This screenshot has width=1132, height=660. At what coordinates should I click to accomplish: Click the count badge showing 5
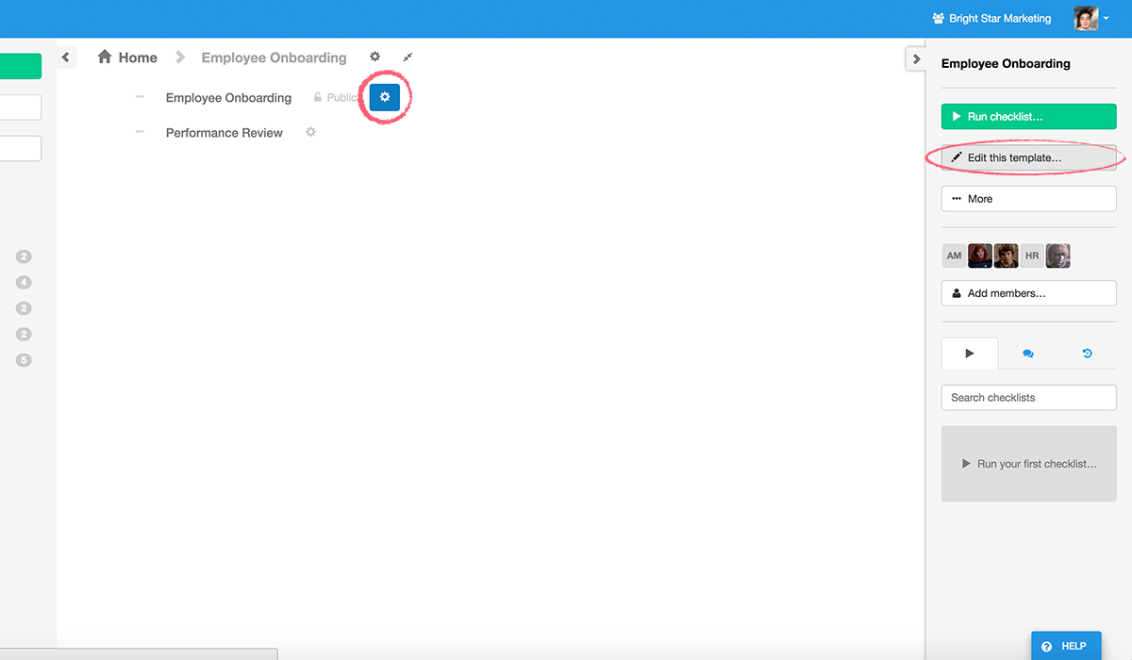[24, 359]
